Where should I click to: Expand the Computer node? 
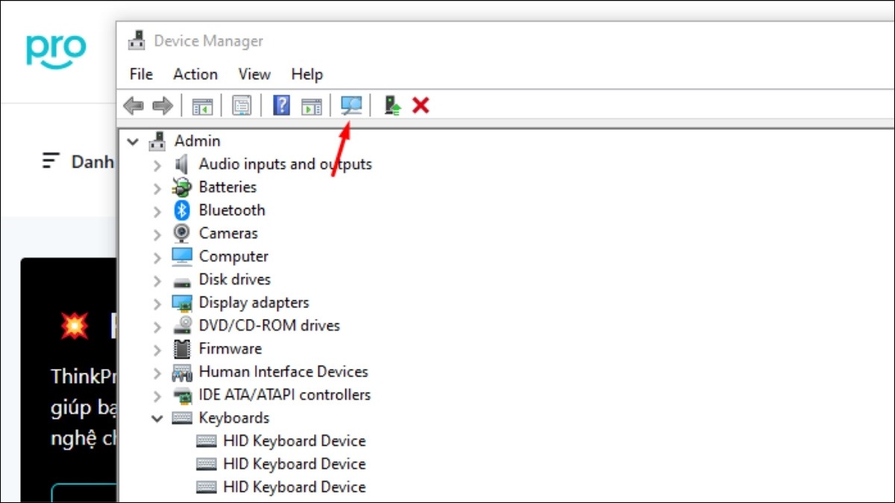157,257
